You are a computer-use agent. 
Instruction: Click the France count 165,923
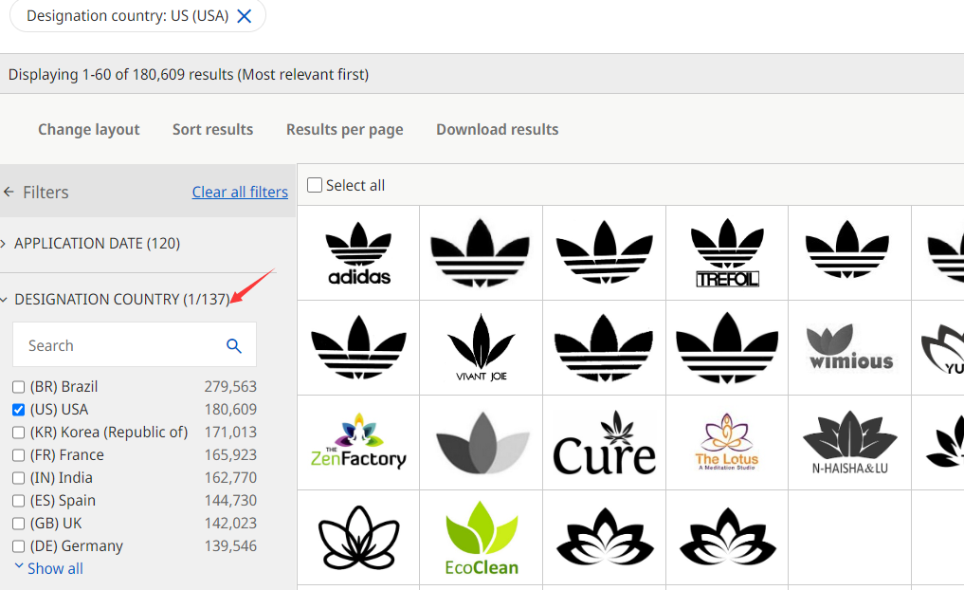230,455
